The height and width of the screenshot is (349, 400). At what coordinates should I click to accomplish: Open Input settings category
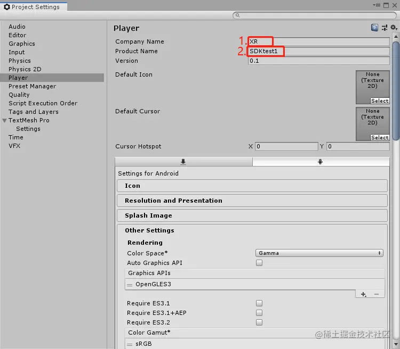[x=17, y=52]
